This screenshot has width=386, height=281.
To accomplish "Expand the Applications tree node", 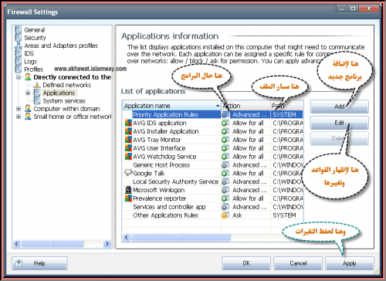I will tap(28, 93).
